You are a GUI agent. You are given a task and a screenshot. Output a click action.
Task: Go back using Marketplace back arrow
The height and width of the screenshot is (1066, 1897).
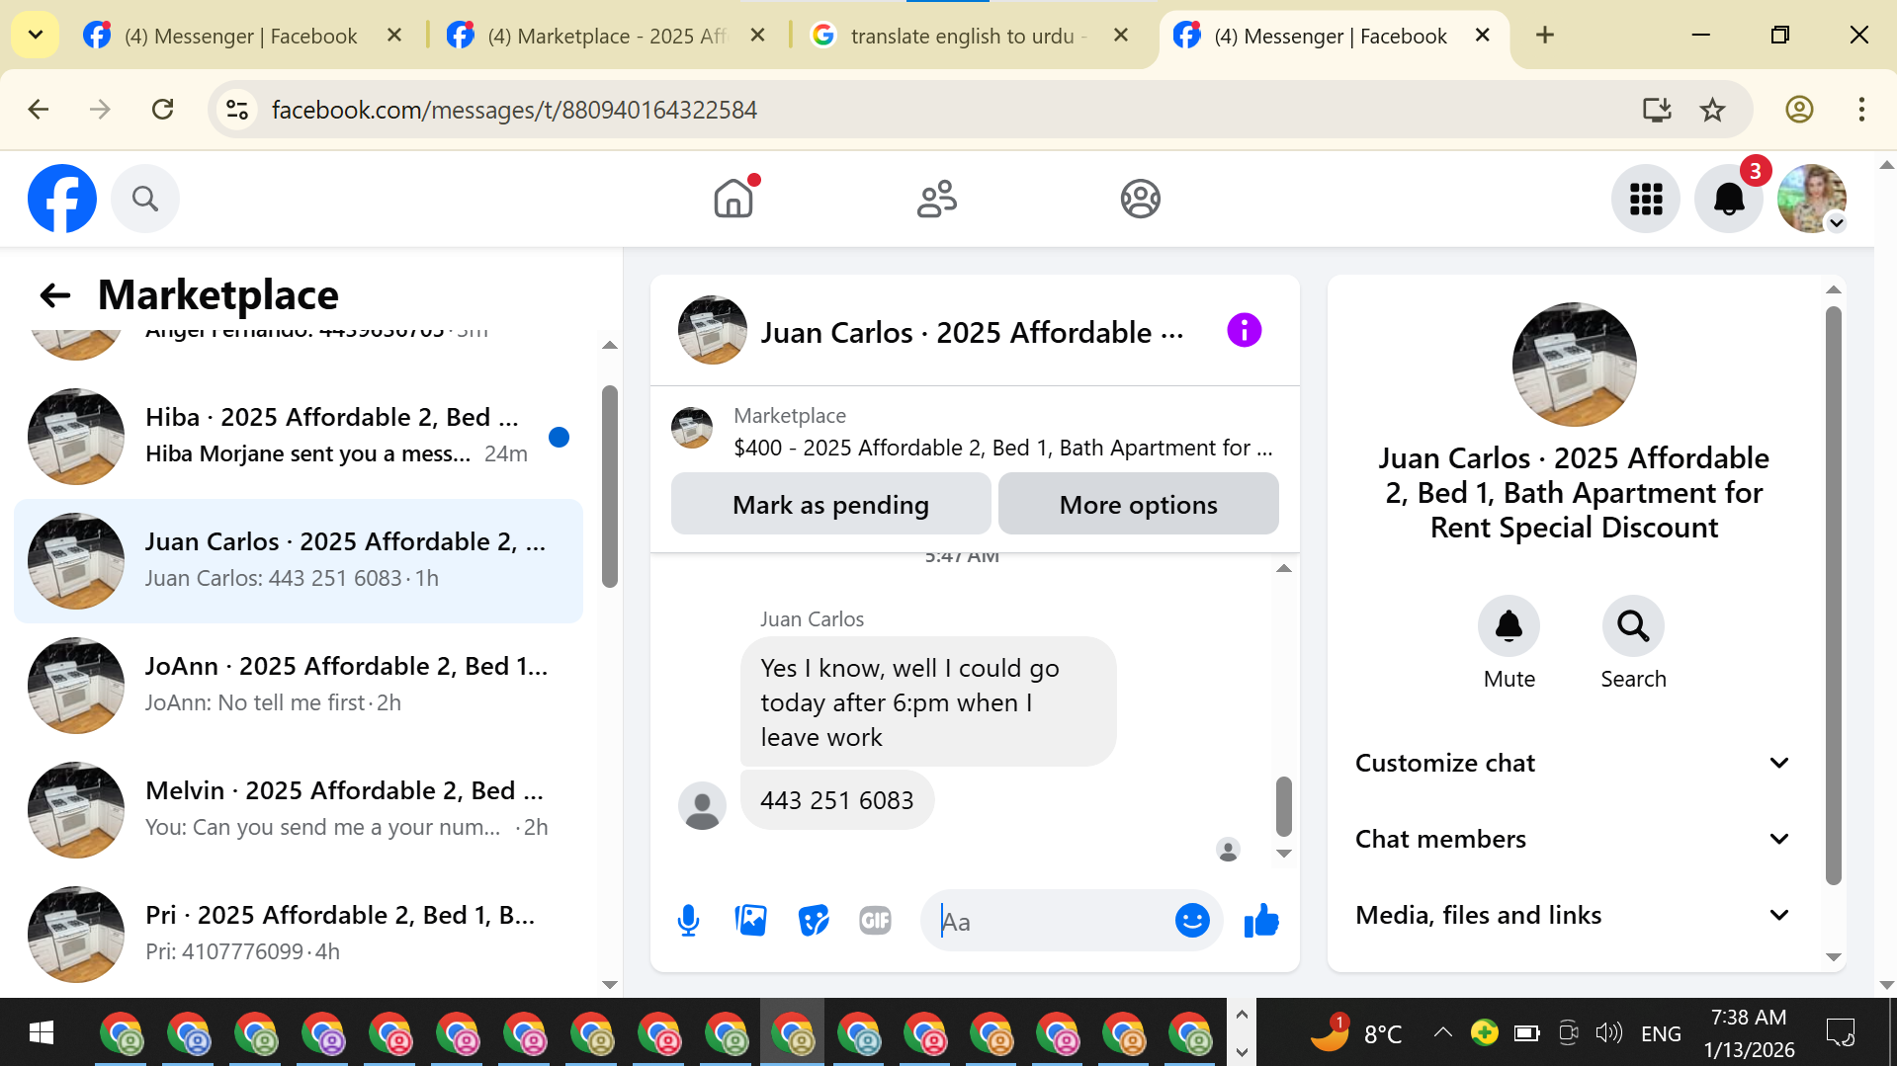point(55,294)
